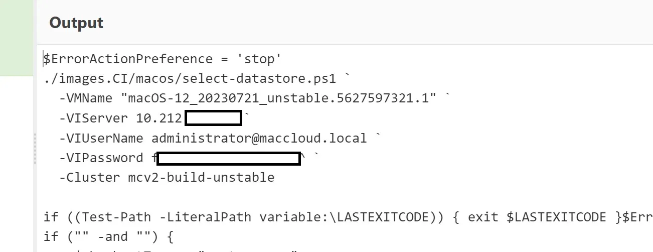The height and width of the screenshot is (252, 653).
Task: Click the administrator@maccloud.local username
Action: [259, 138]
